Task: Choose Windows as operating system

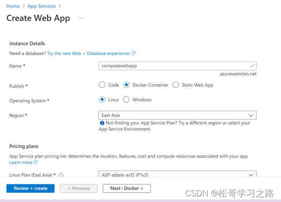Action: point(126,100)
